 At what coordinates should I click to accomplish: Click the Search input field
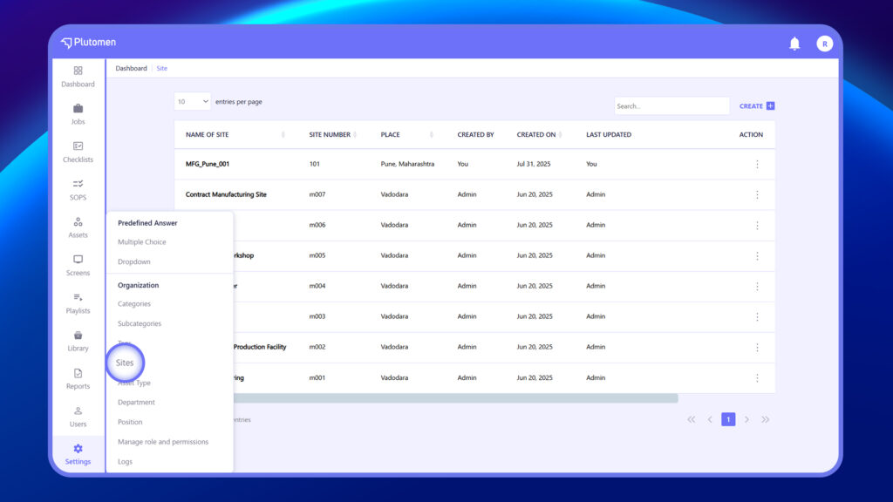pos(671,105)
